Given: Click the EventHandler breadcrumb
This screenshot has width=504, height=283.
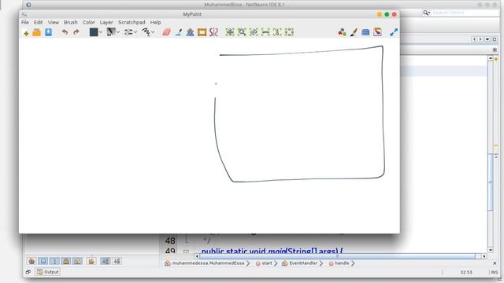Looking at the screenshot, I should 303,263.
